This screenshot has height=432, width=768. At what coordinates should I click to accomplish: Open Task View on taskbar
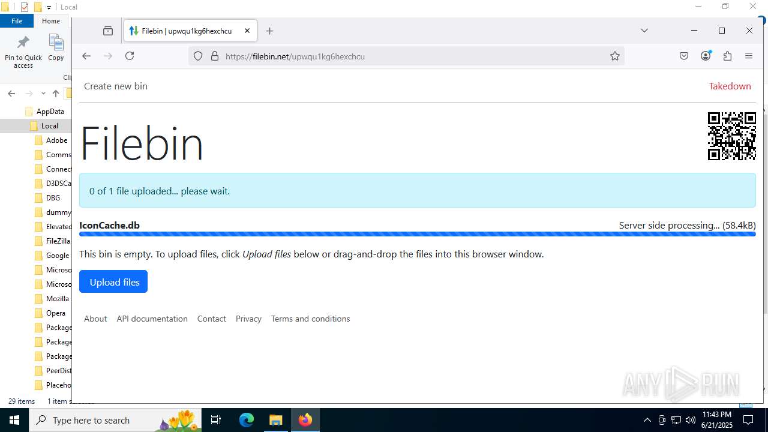coord(217,420)
